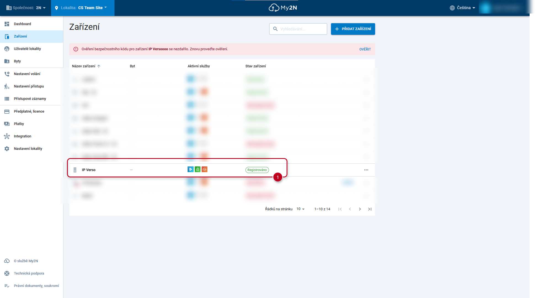Click the blue service icon for IP Verso

coord(191,169)
